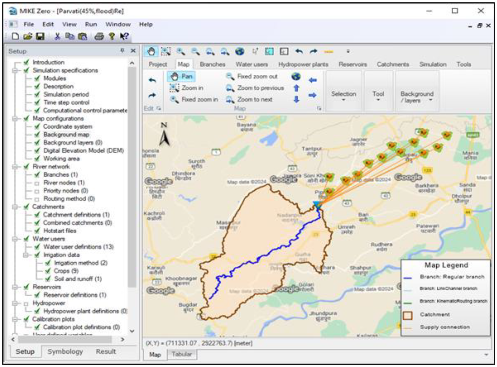Collapse the Water users tree node
Image resolution: width=497 pixels, height=367 pixels.
coord(15,239)
